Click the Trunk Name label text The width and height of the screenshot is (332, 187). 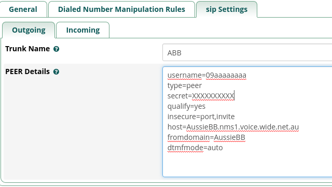[27, 49]
